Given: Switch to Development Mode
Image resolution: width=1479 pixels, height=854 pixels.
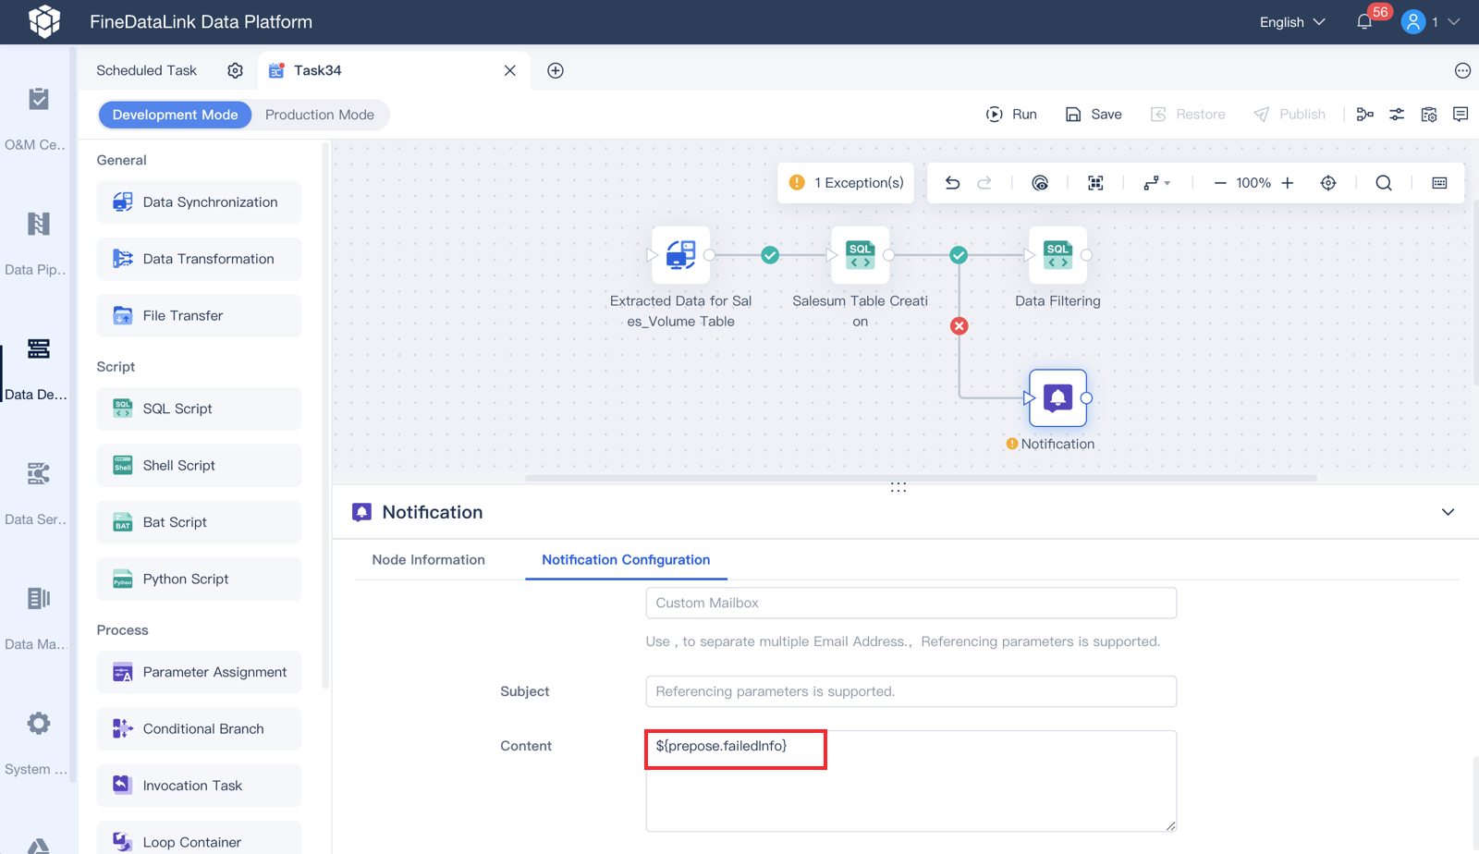Looking at the screenshot, I should point(176,115).
